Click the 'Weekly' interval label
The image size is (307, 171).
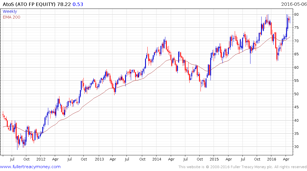tap(10, 11)
